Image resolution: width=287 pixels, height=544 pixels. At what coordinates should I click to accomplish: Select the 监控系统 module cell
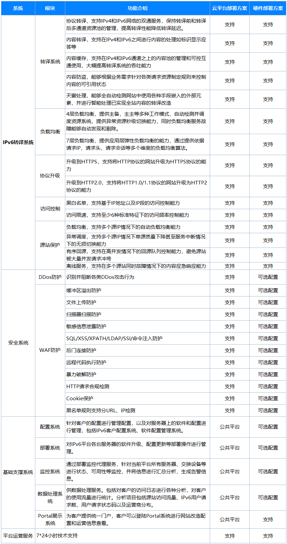(50, 472)
